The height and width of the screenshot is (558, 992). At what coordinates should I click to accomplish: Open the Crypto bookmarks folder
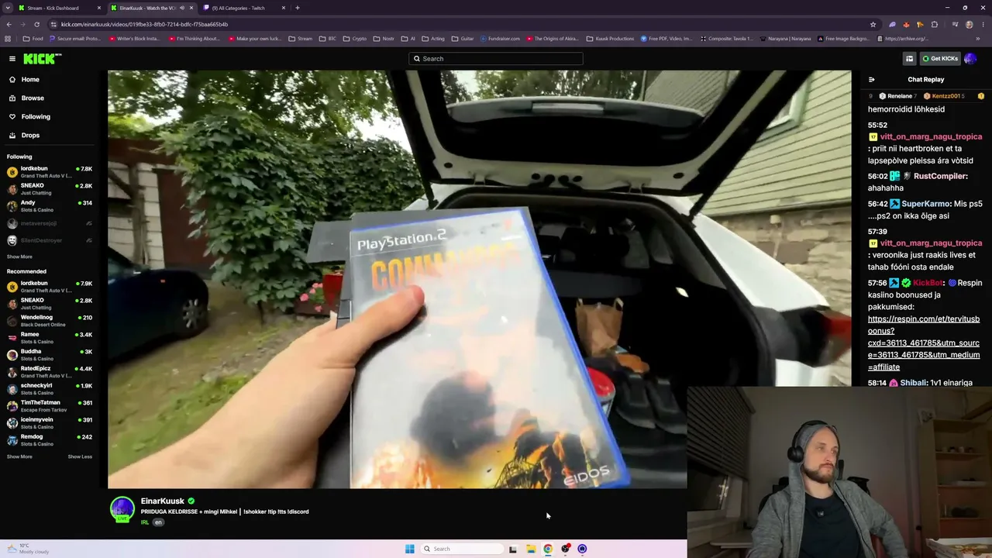(355, 39)
